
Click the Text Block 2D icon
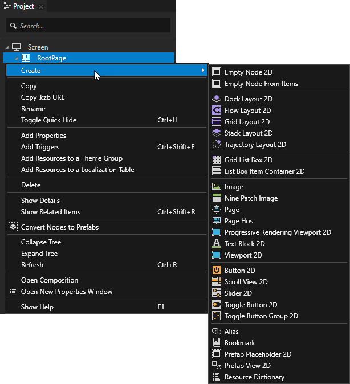click(x=217, y=244)
